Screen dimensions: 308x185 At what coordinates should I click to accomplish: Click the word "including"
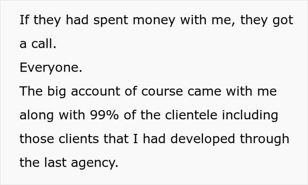tap(250, 115)
